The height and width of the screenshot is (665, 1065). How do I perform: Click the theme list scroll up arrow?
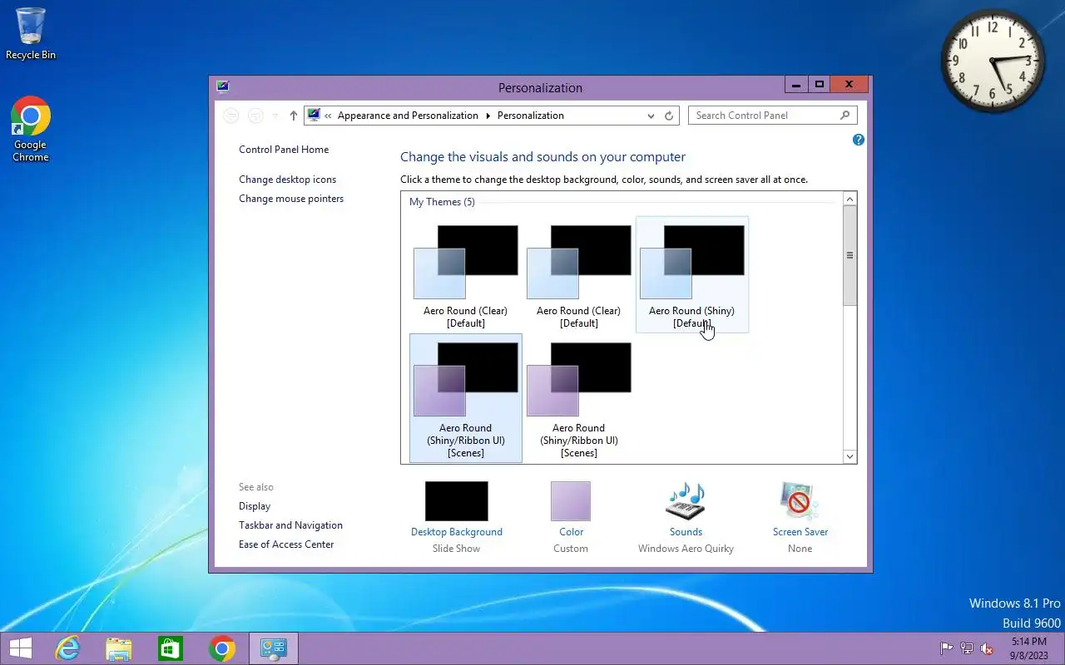(850, 199)
